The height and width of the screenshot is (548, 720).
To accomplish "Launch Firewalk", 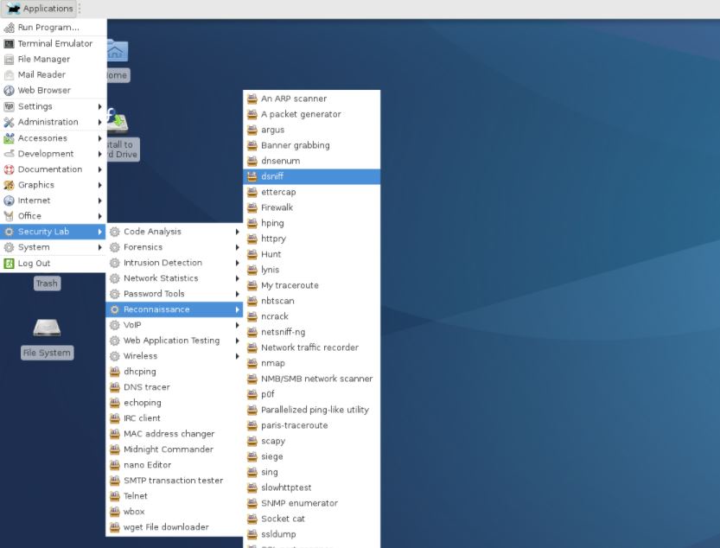I will point(312,207).
